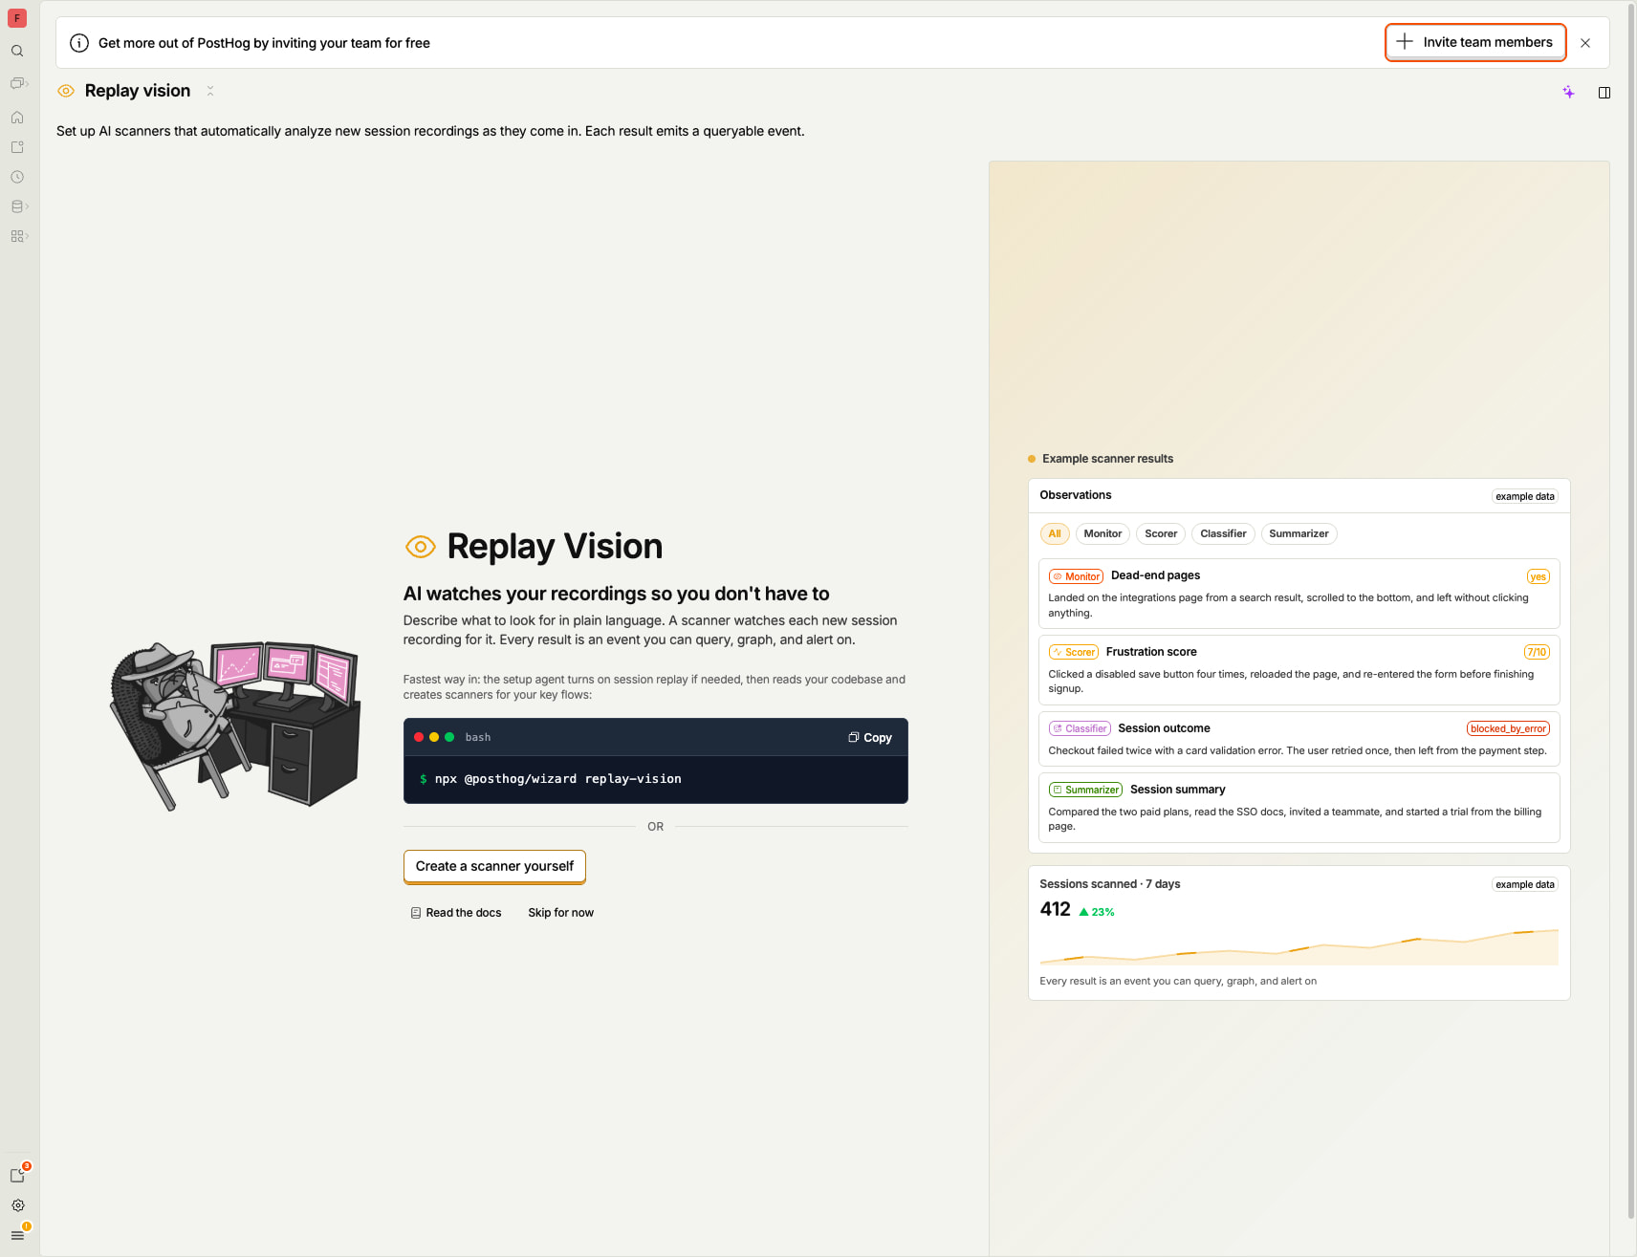Open the AI sparkle assistant icon
1637x1257 pixels.
[1568, 92]
